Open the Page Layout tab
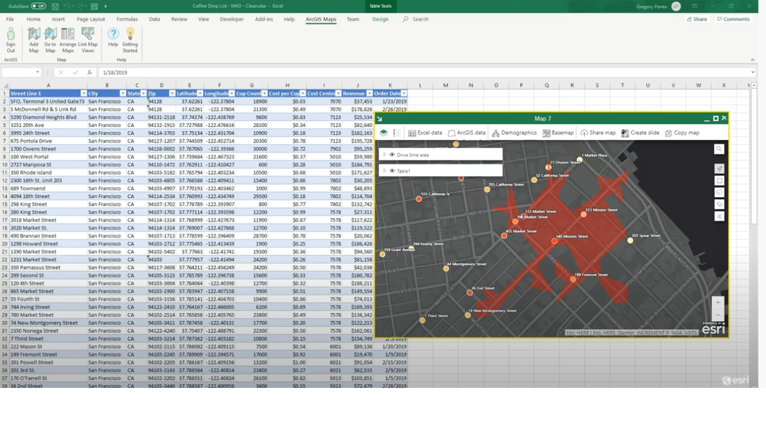This screenshot has width=766, height=431. [91, 19]
